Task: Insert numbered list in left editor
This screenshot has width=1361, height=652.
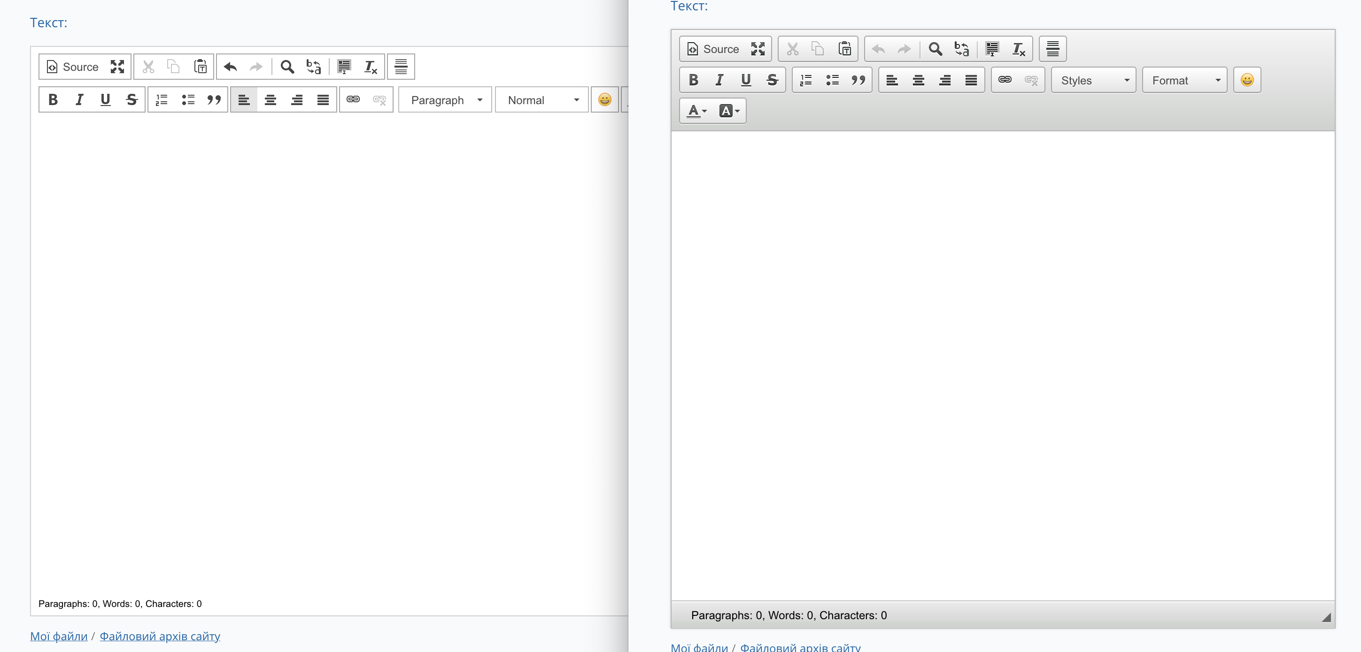Action: (162, 100)
